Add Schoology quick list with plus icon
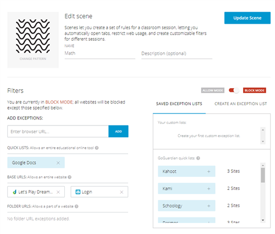The height and width of the screenshot is (234, 275). (x=208, y=206)
